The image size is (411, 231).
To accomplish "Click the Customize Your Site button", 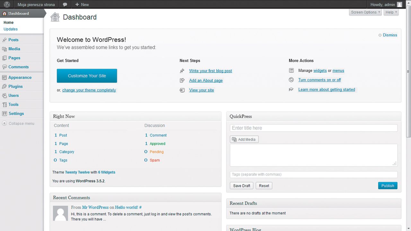I will [87, 76].
